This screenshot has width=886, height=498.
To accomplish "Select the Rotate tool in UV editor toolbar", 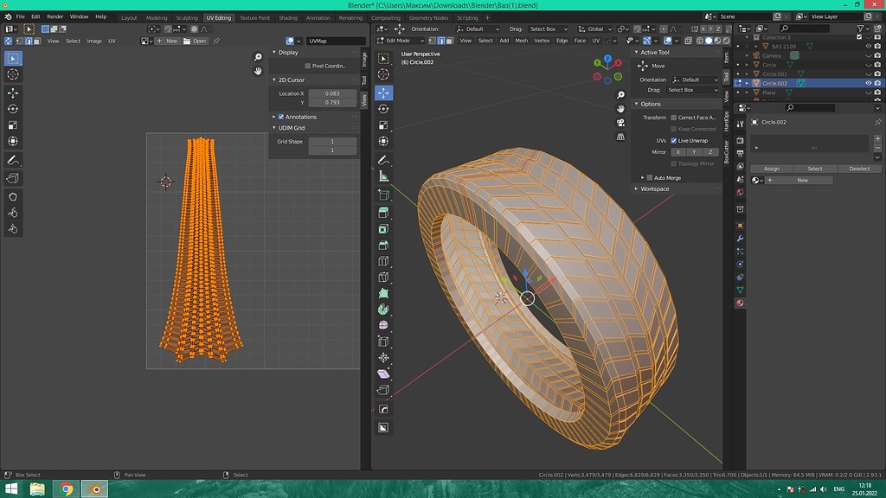I will (x=13, y=109).
